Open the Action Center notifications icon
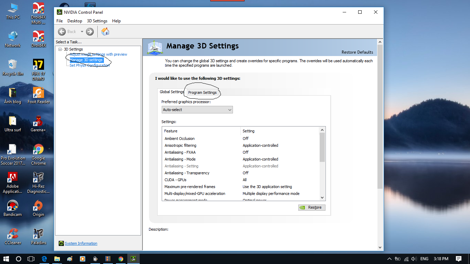This screenshot has height=264, width=470. [x=459, y=258]
